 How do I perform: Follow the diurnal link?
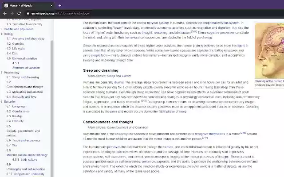coord(119,82)
